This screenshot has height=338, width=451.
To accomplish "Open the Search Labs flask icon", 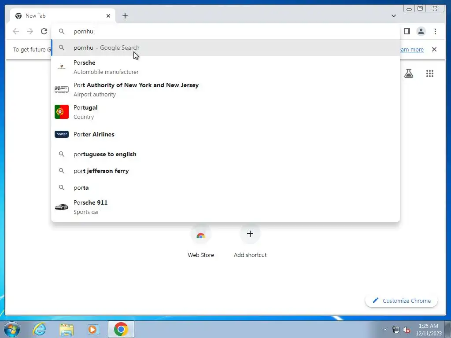I will click(x=409, y=73).
